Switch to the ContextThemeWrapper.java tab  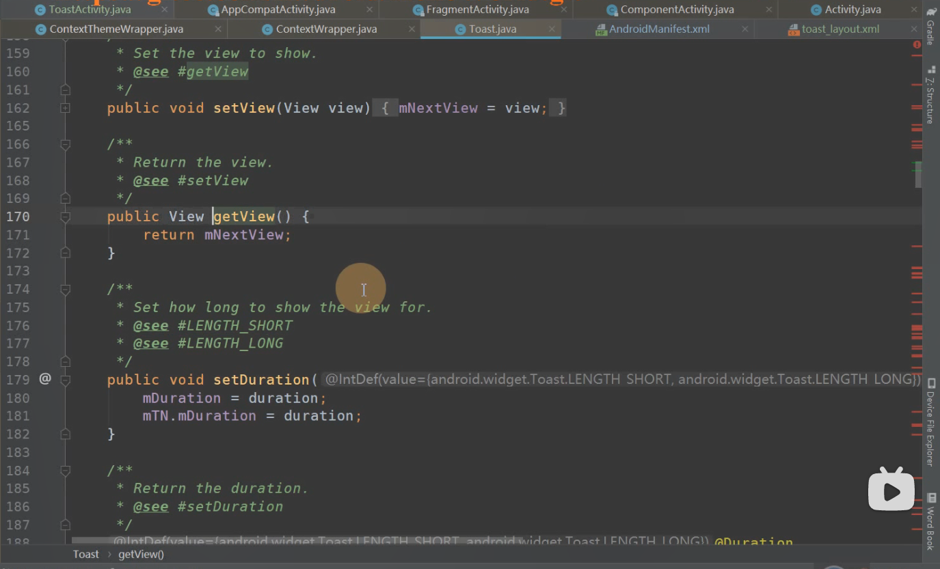116,29
